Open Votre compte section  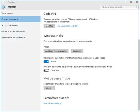point(7,13)
